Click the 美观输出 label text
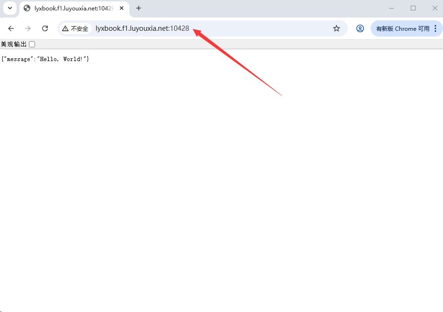Image resolution: width=443 pixels, height=312 pixels. pyautogui.click(x=14, y=44)
